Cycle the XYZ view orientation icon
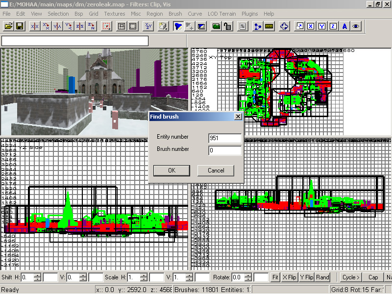Image resolution: width=392 pixels, height=294 pixels. click(x=148, y=26)
